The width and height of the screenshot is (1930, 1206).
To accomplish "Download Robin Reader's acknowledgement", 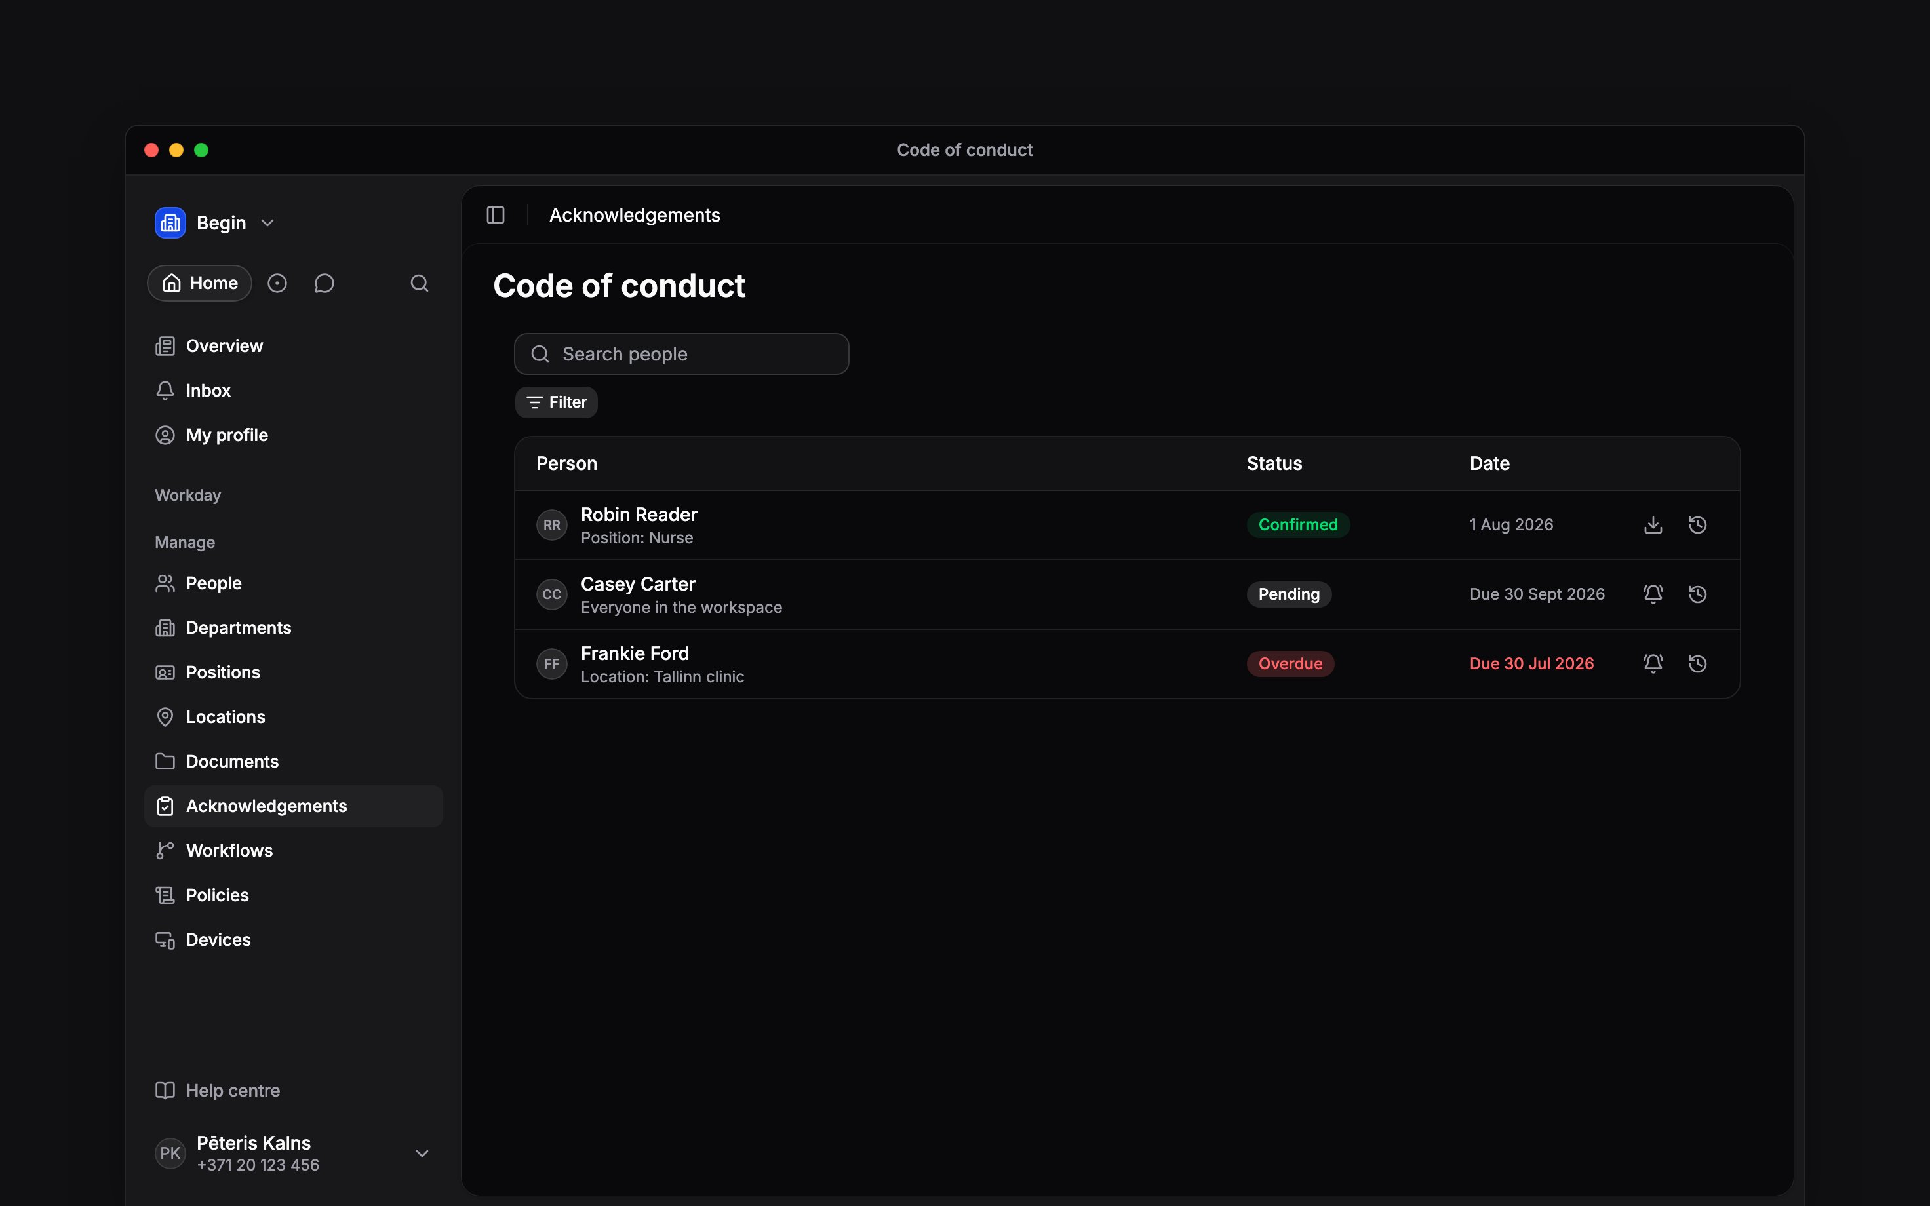I will (x=1653, y=525).
